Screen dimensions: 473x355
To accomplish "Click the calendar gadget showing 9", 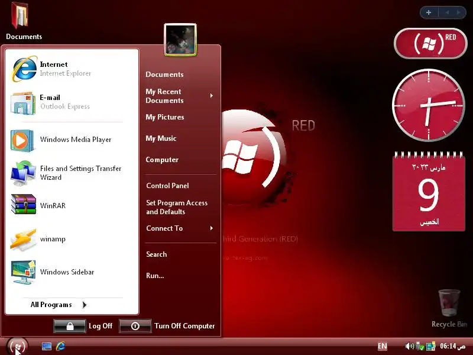I will point(429,191).
